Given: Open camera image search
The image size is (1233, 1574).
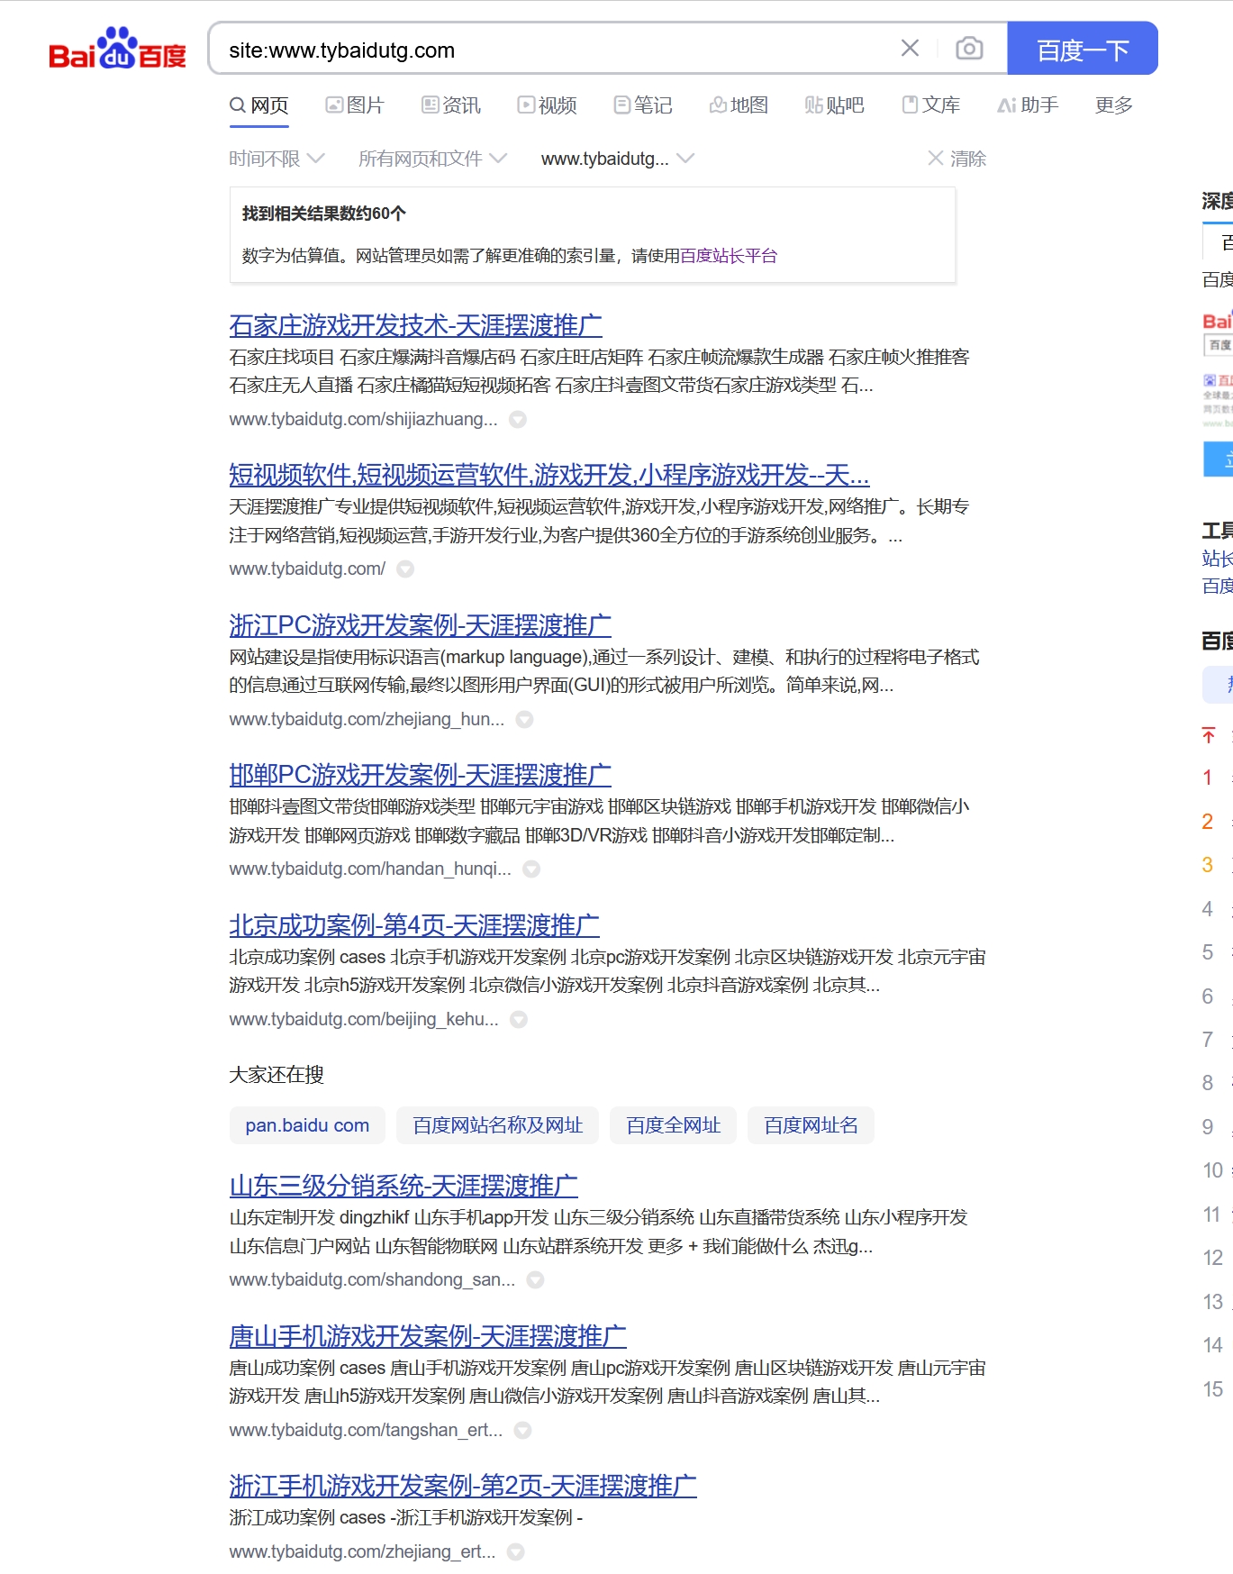Looking at the screenshot, I should coord(969,49).
